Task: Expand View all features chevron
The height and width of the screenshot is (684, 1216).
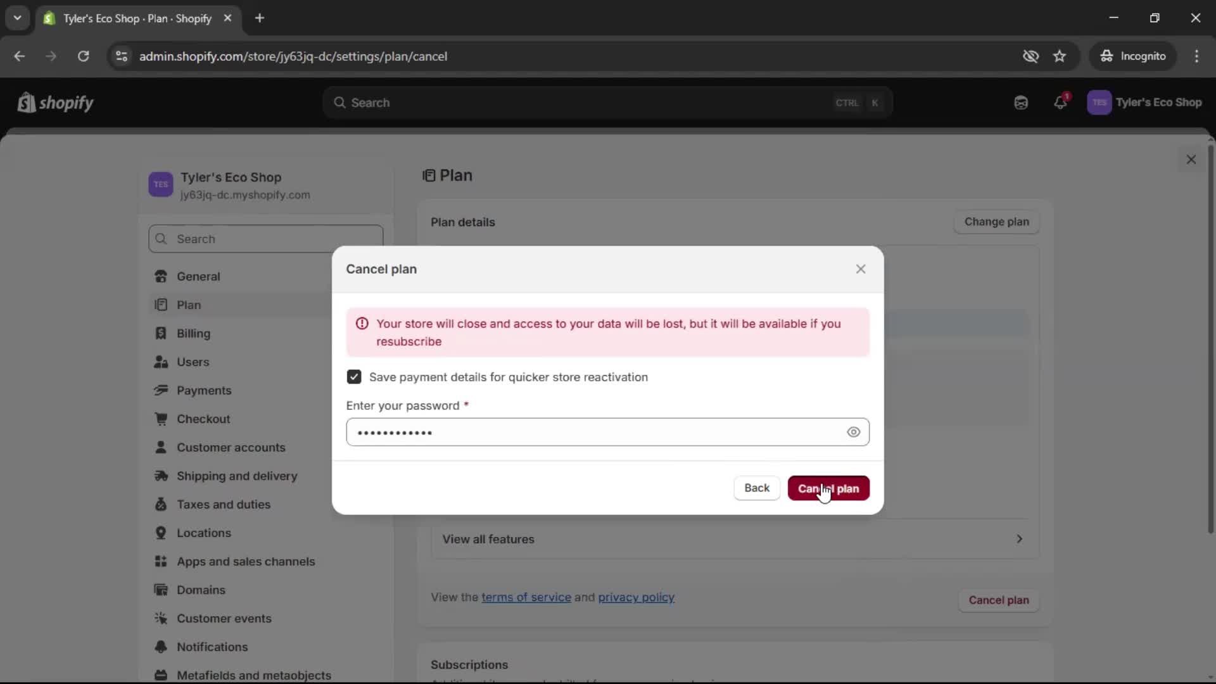Action: click(1019, 539)
